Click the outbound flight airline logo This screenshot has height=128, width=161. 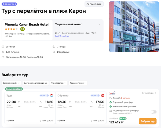[x=52, y=95]
